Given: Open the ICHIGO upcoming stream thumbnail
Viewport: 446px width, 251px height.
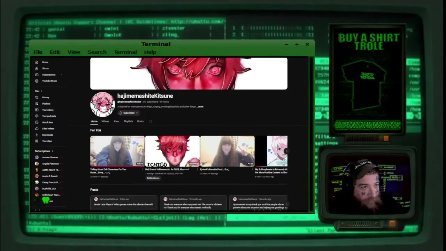Looking at the screenshot, I should [172, 151].
